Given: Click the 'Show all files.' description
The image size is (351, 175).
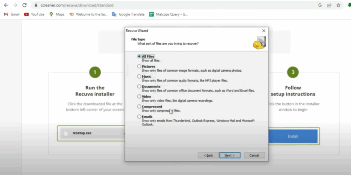Looking at the screenshot, I should coord(151,60).
